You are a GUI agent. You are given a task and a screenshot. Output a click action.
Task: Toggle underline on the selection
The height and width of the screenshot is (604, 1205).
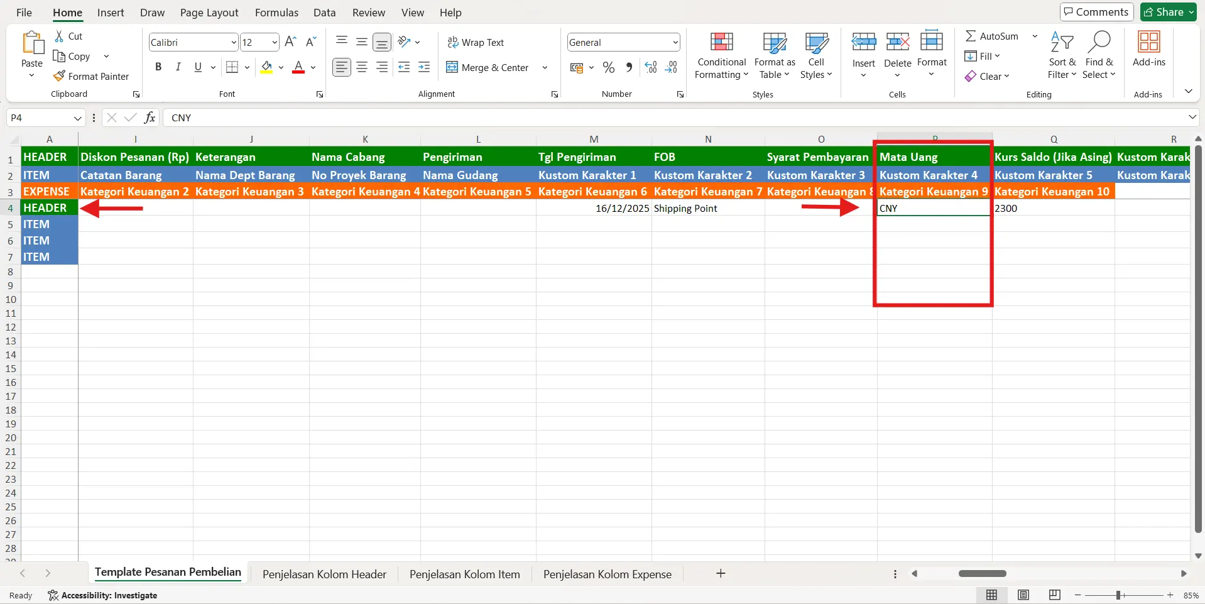[197, 67]
